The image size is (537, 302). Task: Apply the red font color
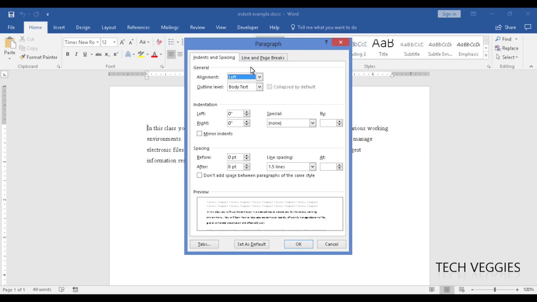(x=154, y=55)
